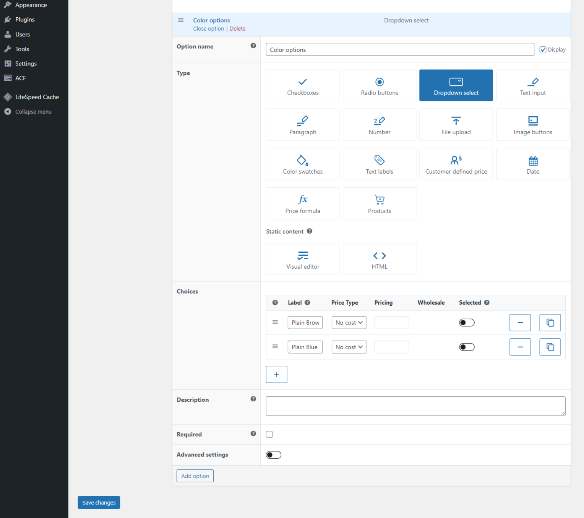Click help icon beside Label column header
Image resolution: width=584 pixels, height=518 pixels.
coord(307,302)
